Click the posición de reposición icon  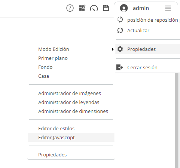(120, 20)
